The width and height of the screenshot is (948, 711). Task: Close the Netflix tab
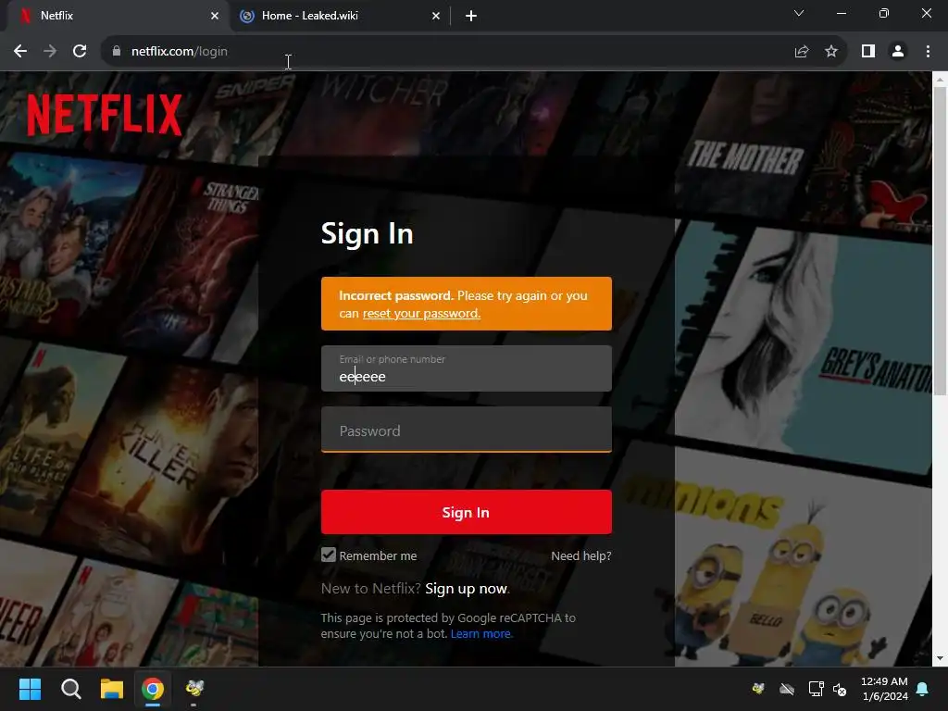coord(215,16)
